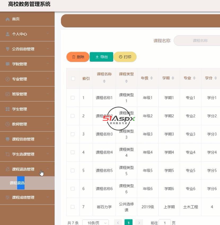The width and height of the screenshot is (220, 225).
Task: Click the grid icon beside 学生管理
Action: click(x=8, y=109)
